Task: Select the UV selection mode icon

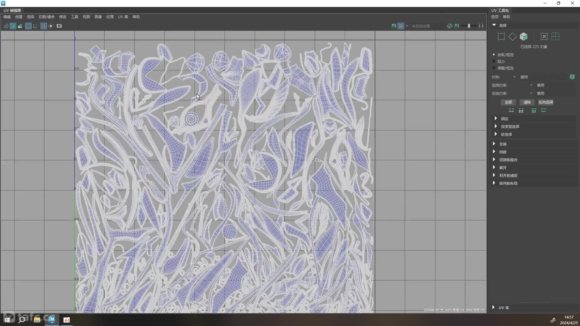Action: 501,37
